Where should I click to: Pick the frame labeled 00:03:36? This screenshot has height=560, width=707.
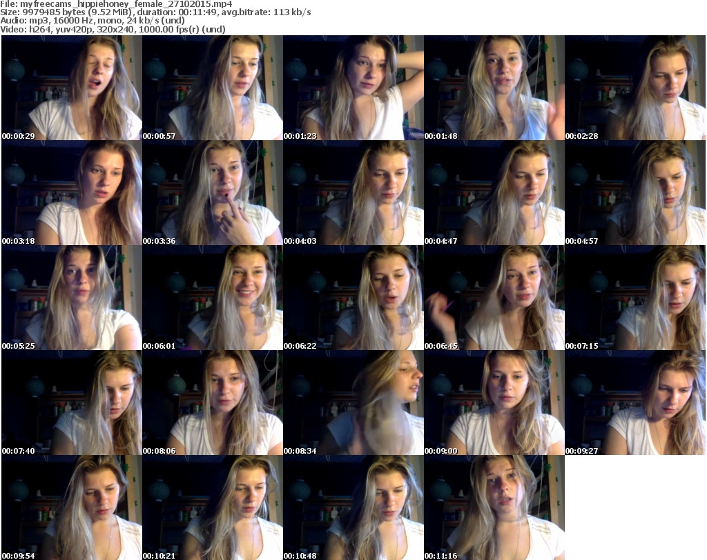(213, 193)
